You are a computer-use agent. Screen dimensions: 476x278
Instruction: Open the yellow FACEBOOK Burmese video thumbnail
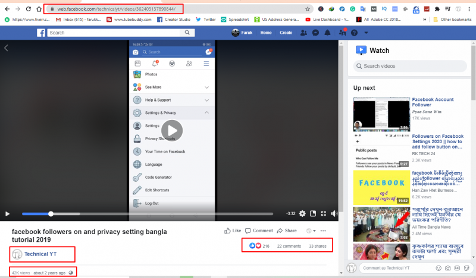pos(381,187)
